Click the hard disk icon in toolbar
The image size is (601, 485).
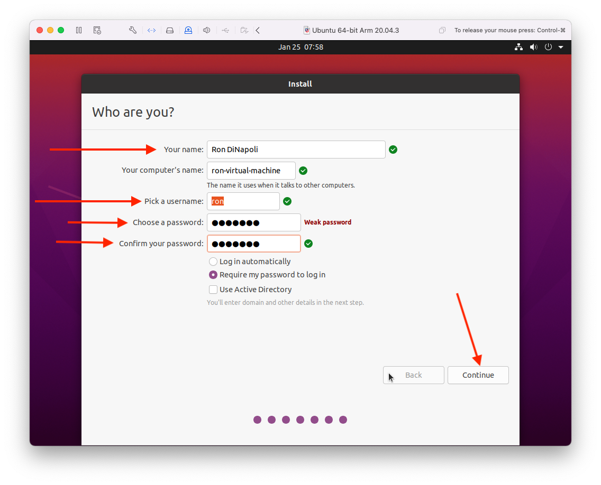(170, 30)
